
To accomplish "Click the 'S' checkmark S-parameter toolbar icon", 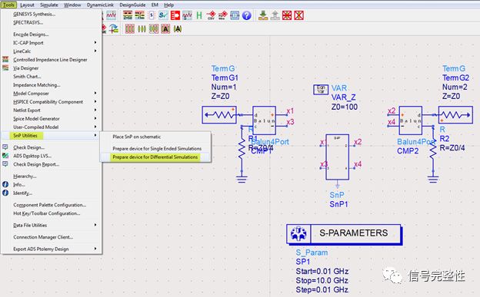I will click(x=163, y=15).
